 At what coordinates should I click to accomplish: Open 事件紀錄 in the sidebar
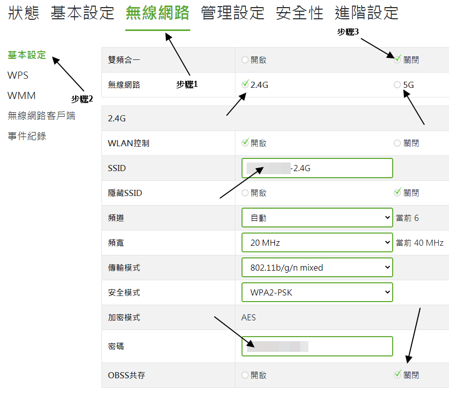[26, 136]
